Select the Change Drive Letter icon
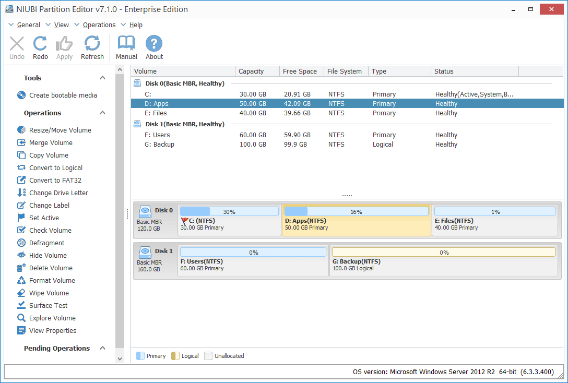This screenshot has height=383, width=568. coord(21,193)
